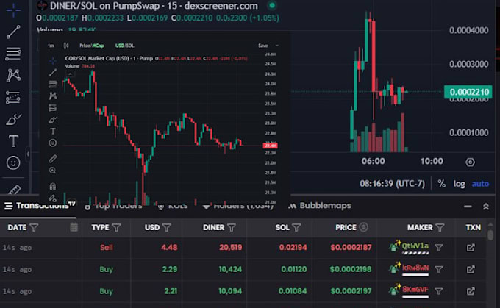Collapse the legend in GOR/SOL overlay chart
Screen dimensions: 500x308
coord(70,74)
